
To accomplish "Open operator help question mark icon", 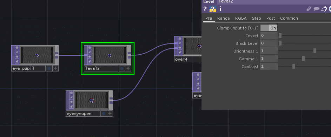I will pos(205,9).
